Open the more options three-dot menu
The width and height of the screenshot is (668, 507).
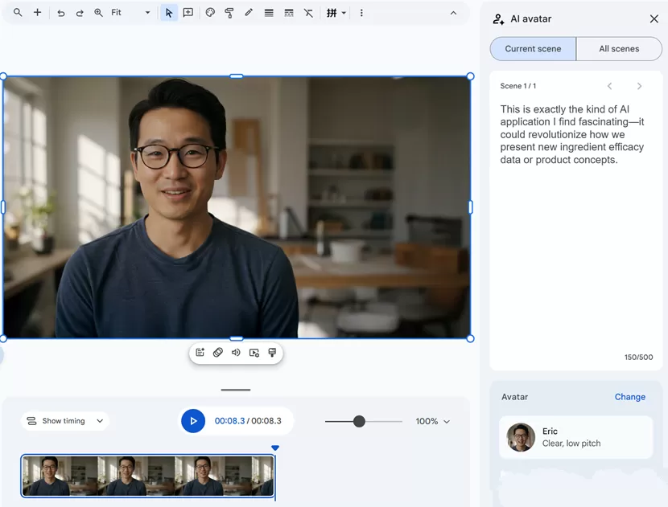point(361,13)
